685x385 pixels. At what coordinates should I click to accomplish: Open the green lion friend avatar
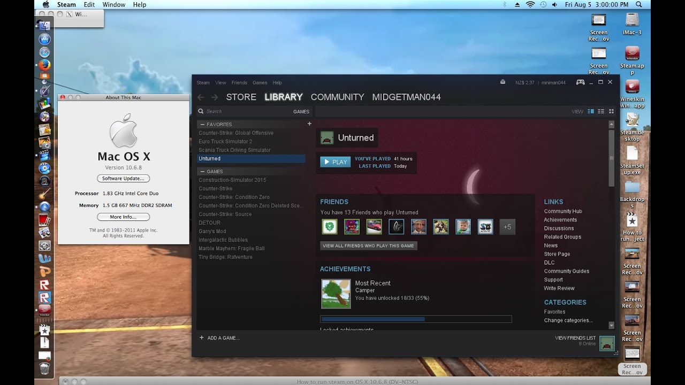329,227
